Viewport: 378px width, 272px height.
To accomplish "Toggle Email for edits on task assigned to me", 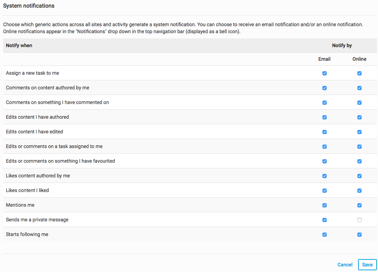I will tap(325, 147).
